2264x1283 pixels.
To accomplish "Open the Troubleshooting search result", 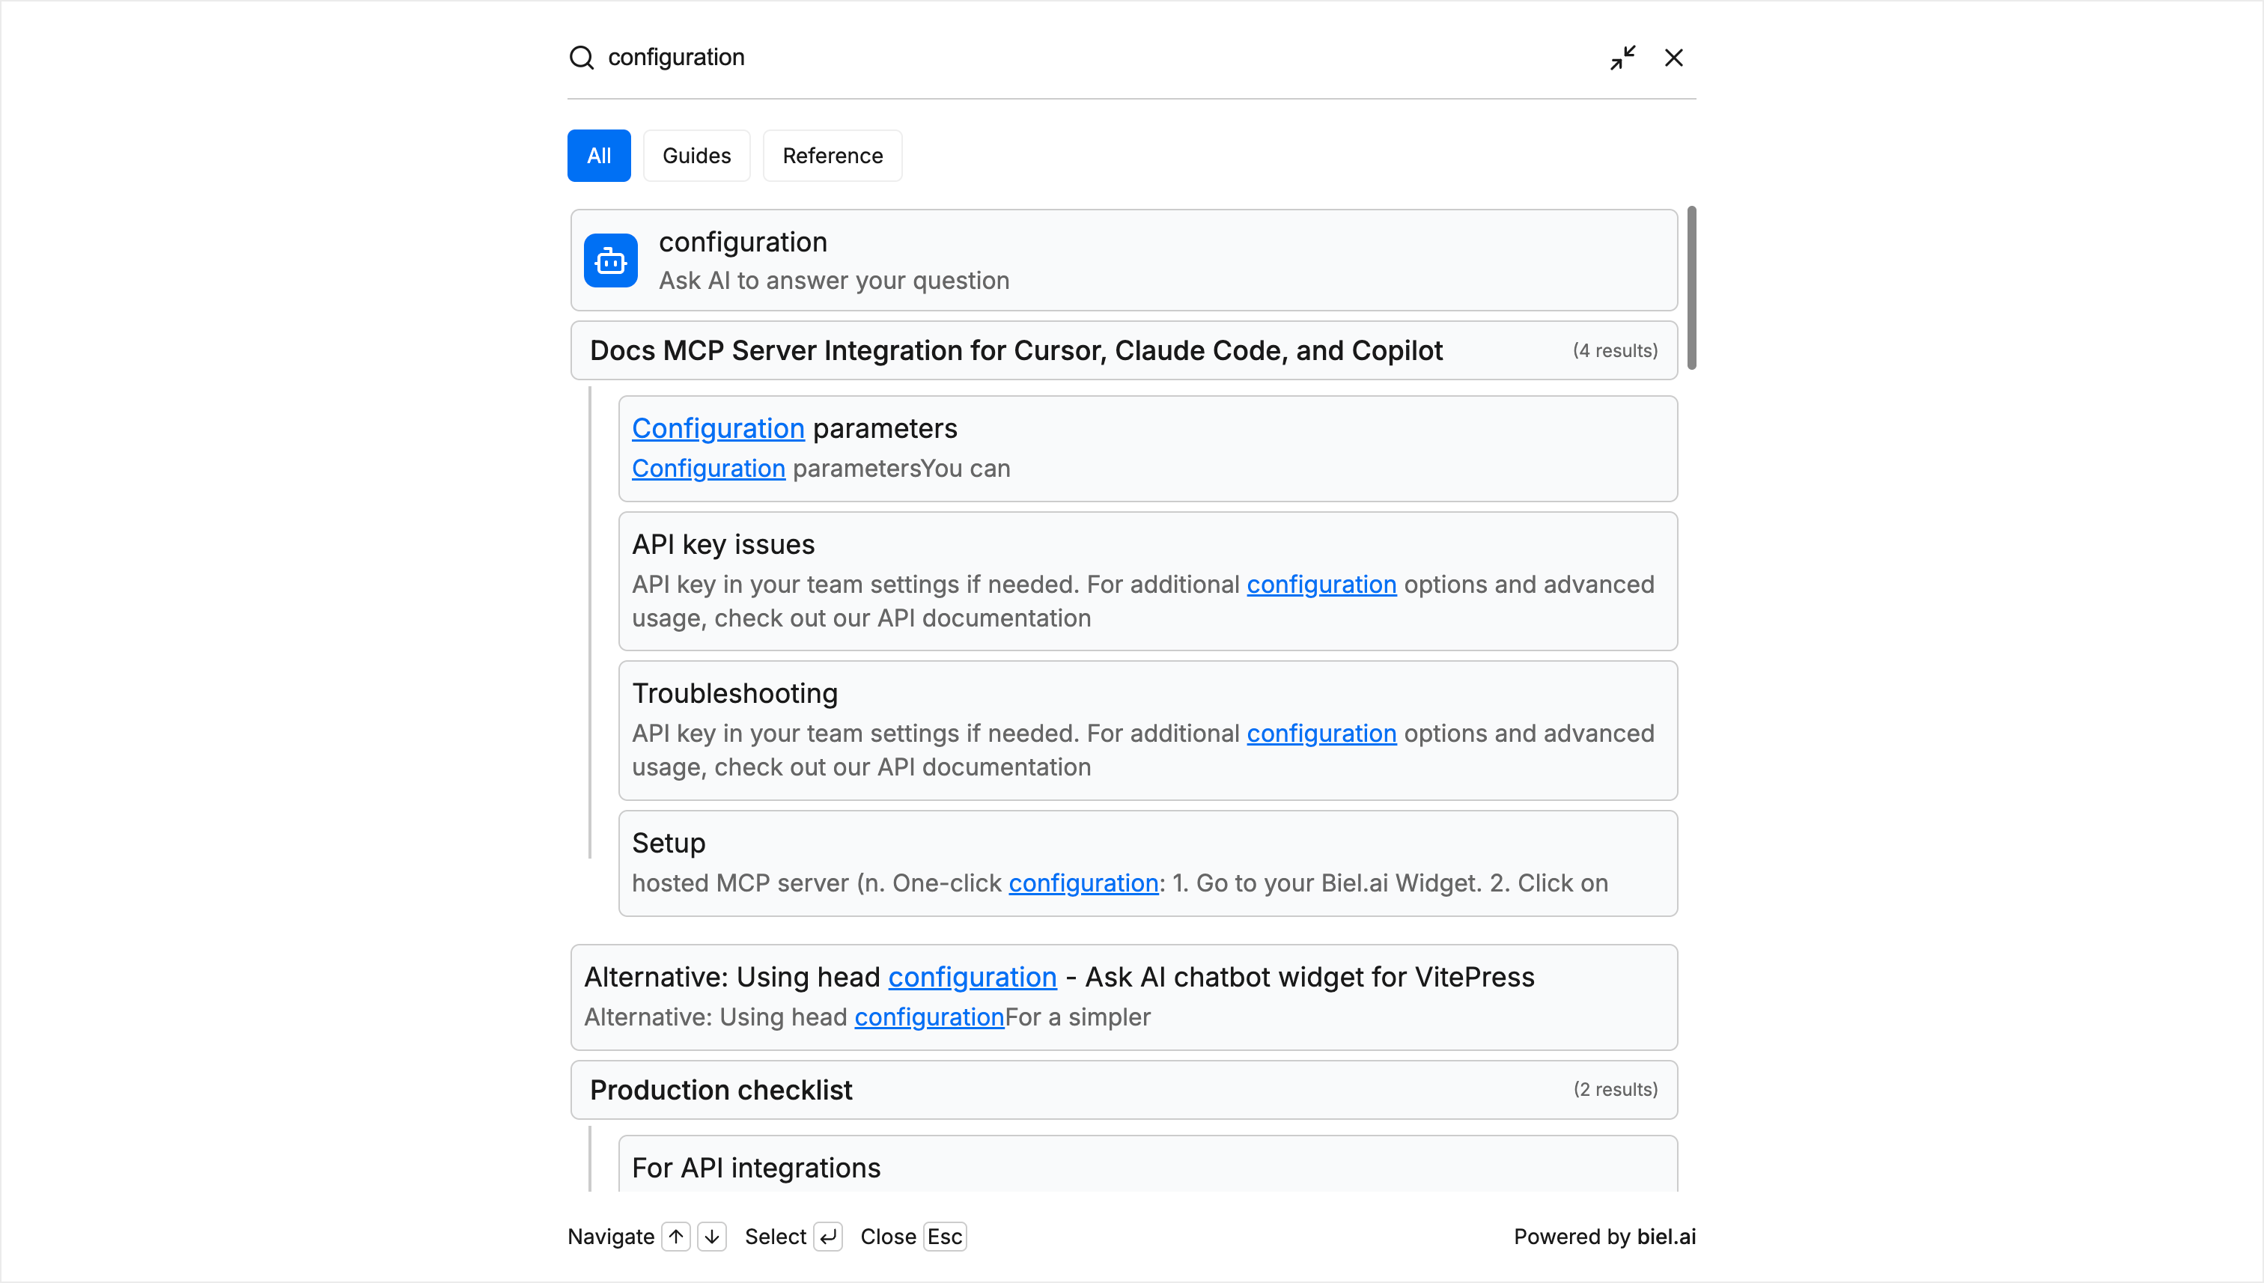I will click(1146, 730).
